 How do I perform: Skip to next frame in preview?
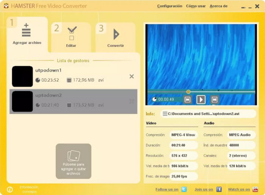215,99
